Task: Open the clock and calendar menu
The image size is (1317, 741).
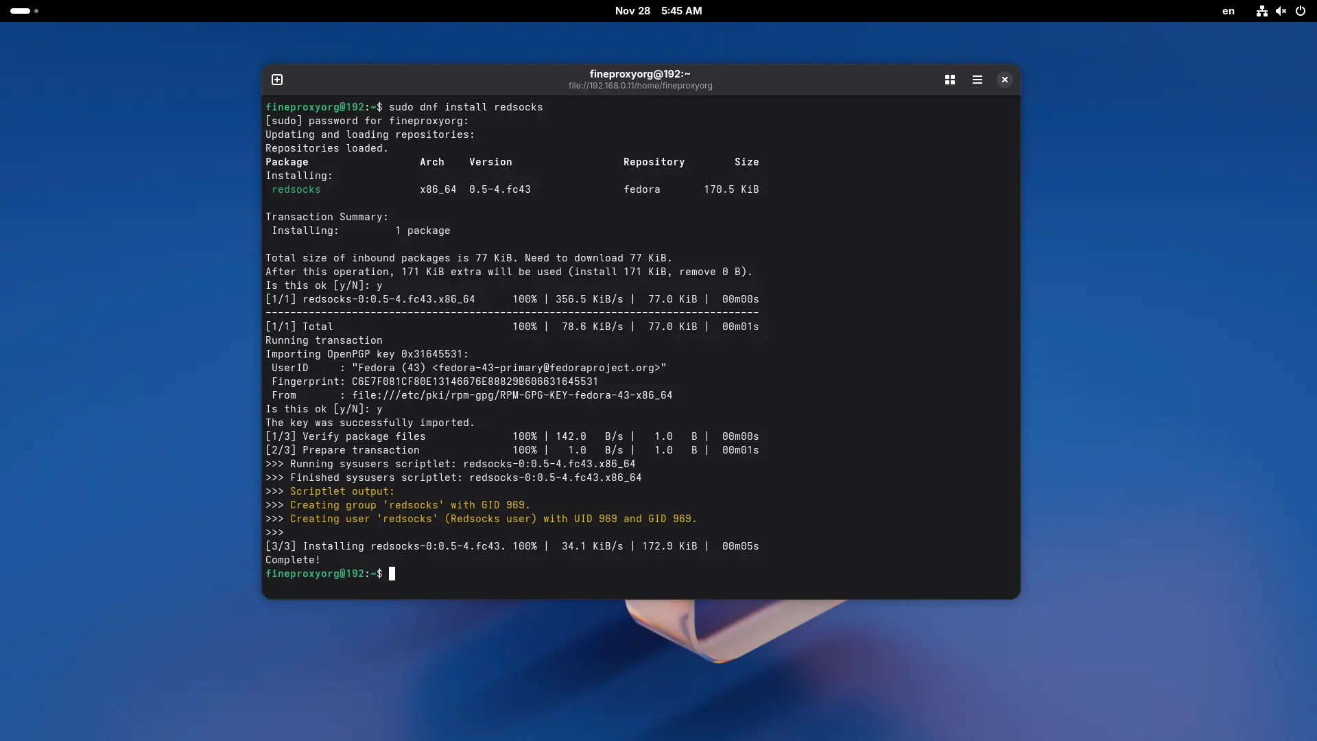Action: pyautogui.click(x=658, y=11)
